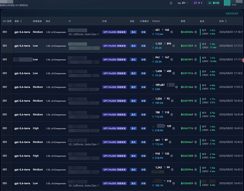Click info icon next to $0.025504 cost
This screenshot has width=244, height=191.
(x=196, y=32)
